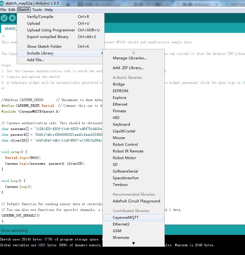Click the #include CayenneMQTTEthernet.h line
The image size is (245, 255).
click(31, 112)
